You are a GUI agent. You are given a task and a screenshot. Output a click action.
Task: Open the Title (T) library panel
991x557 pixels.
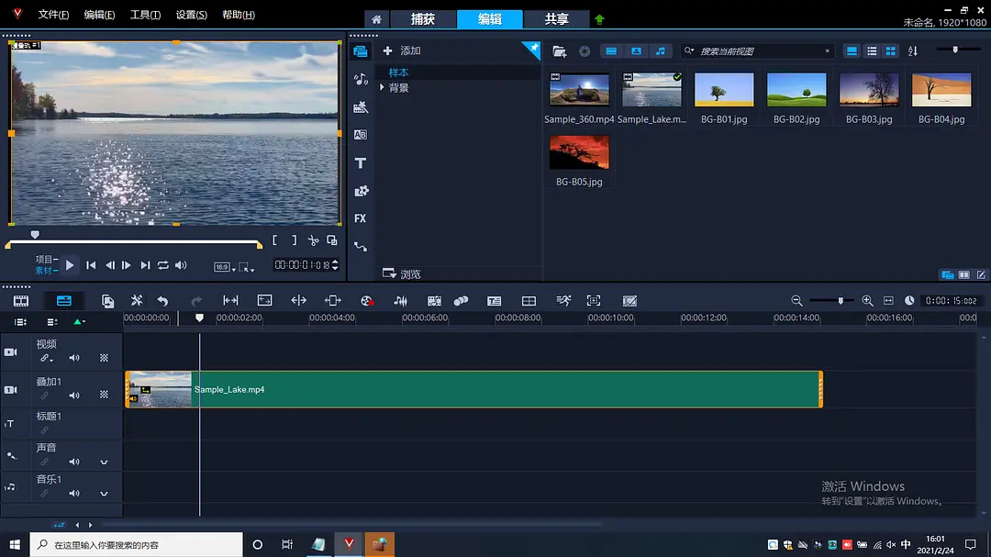(x=361, y=163)
